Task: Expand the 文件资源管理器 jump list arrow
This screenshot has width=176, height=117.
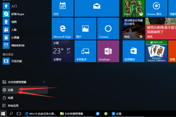Action: tap(44, 82)
